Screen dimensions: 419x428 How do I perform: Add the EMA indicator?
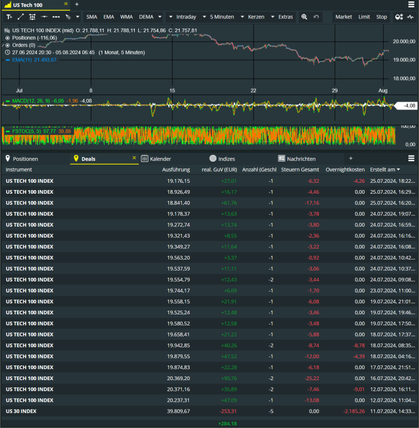(109, 17)
